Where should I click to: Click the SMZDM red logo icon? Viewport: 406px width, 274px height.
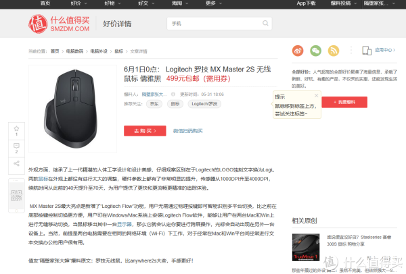(x=38, y=24)
